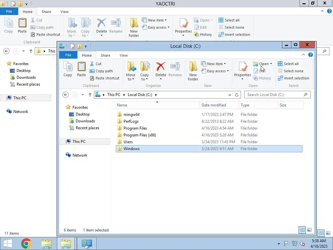Switch to View tab in Local Disk window

pyautogui.click(x=124, y=55)
